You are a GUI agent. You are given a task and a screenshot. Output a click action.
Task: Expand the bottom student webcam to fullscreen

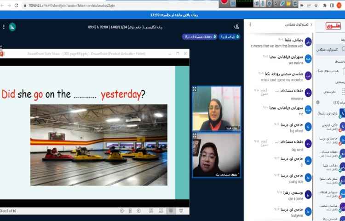tap(195, 136)
